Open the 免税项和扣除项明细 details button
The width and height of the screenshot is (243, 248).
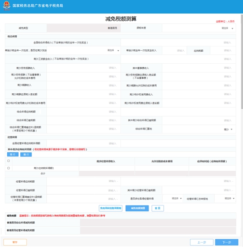110,208
